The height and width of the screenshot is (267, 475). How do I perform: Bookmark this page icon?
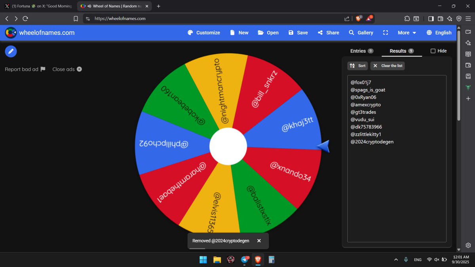tap(76, 19)
